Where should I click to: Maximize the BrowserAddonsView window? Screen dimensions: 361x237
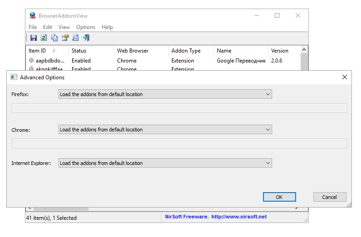(x=277, y=15)
